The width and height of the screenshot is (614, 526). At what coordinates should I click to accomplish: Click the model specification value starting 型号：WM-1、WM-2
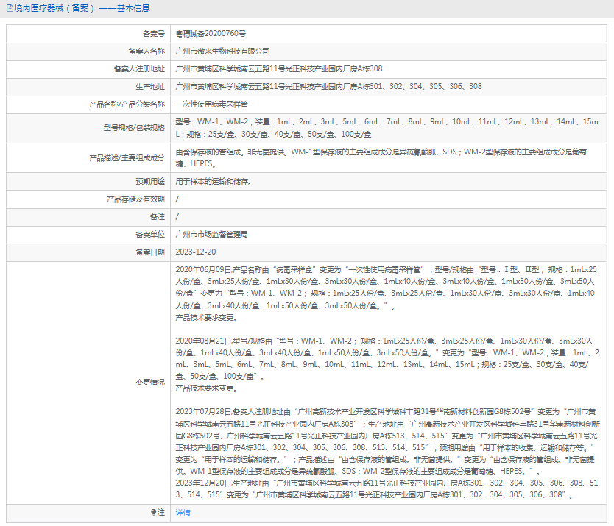pos(387,127)
